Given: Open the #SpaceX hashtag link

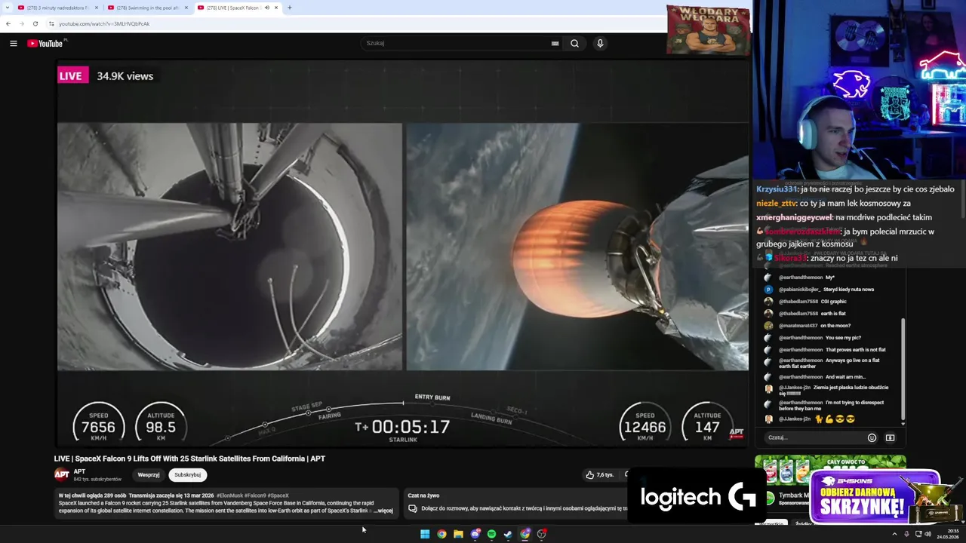Looking at the screenshot, I should 278,495.
